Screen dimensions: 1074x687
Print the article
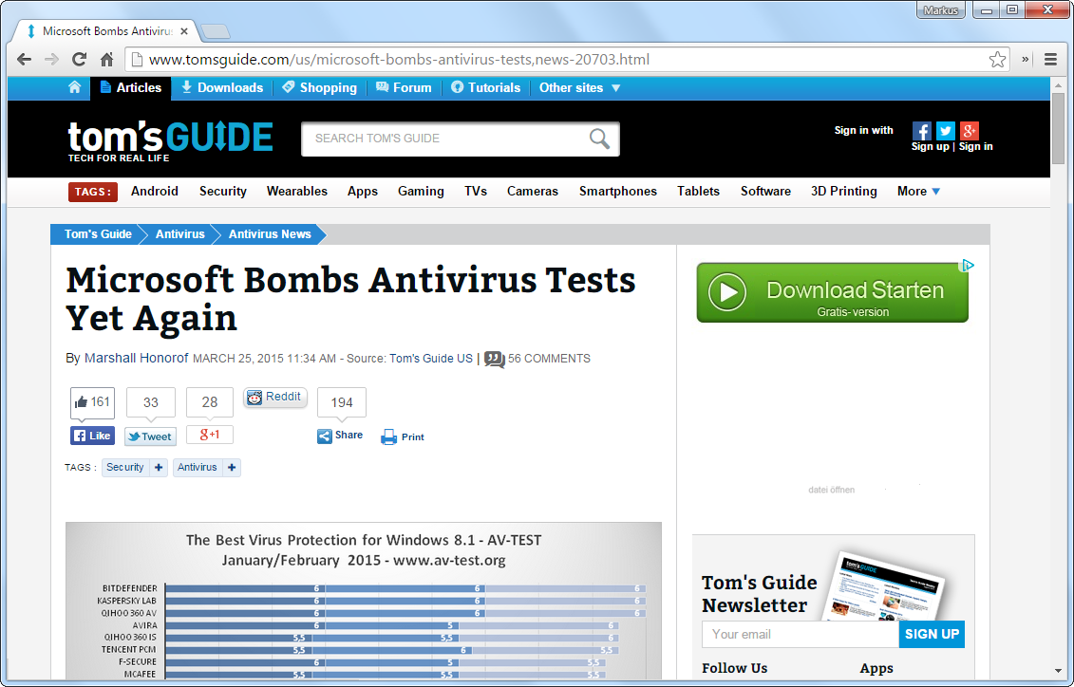point(402,436)
